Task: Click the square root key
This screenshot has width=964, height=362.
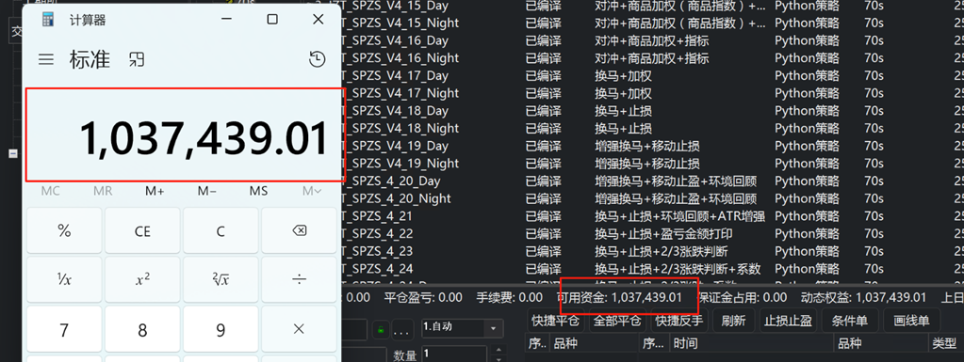Action: 221,280
